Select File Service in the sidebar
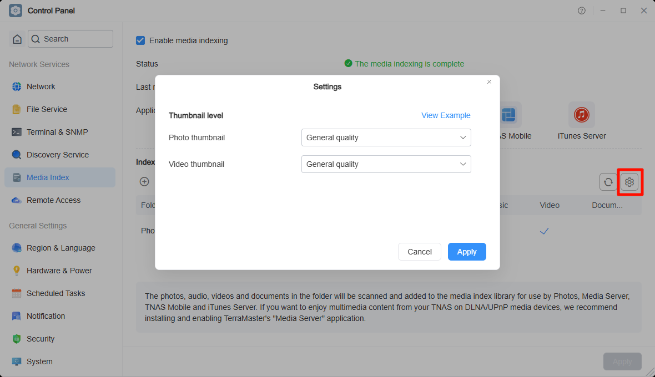655x377 pixels. [x=47, y=109]
